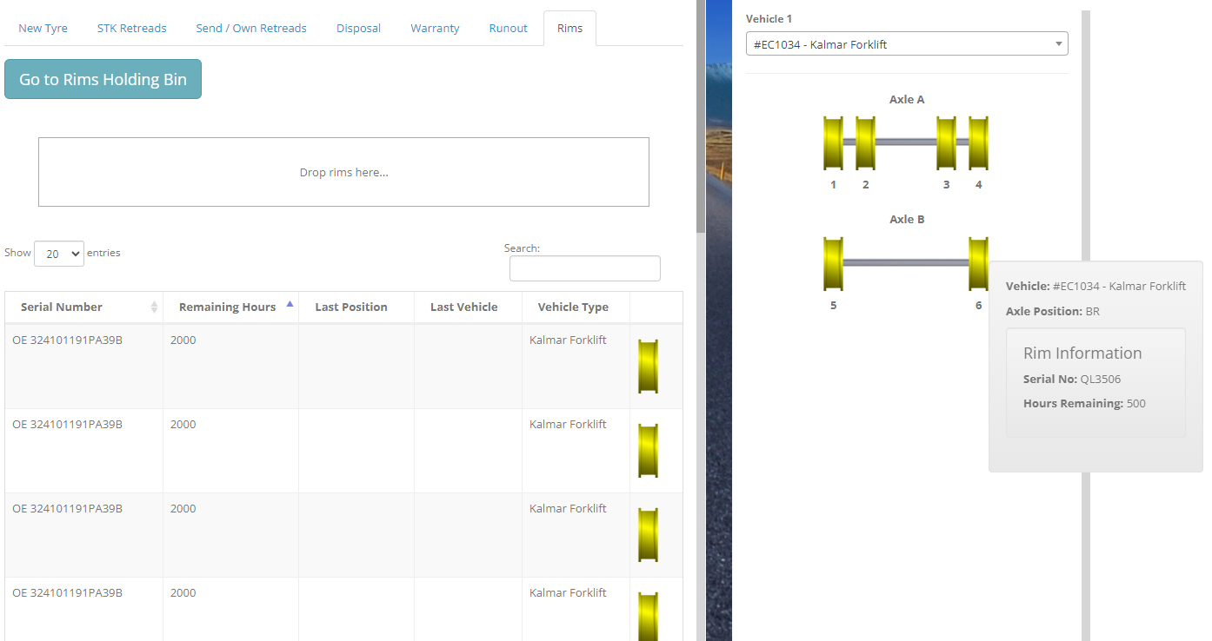
Task: Open the Disposal tab
Action: [x=358, y=29]
